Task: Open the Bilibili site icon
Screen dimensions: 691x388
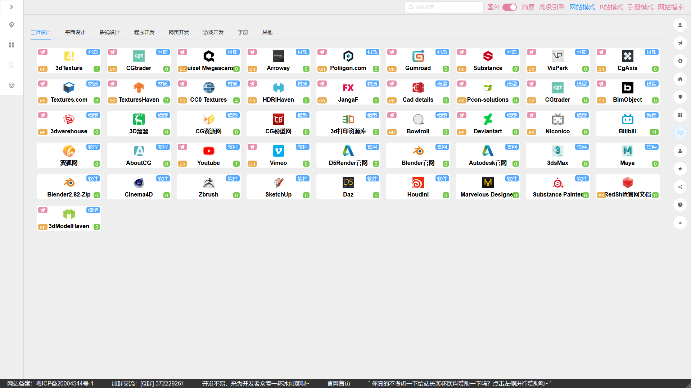Action: [627, 119]
